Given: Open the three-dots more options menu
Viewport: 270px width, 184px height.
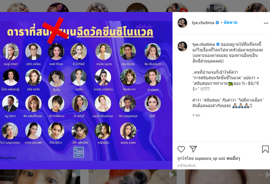Looking at the screenshot, I should (266, 23).
